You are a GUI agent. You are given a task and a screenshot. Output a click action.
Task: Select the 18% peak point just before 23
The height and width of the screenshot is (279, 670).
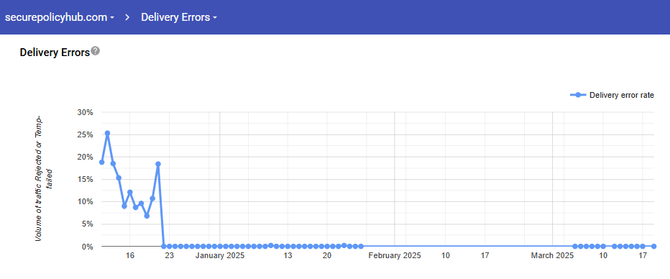[x=158, y=164]
